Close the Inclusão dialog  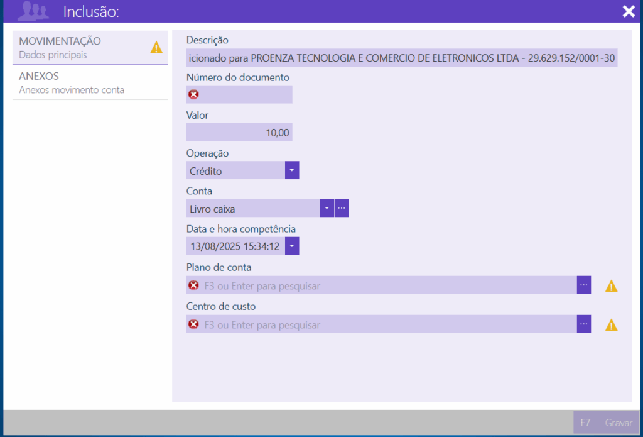(x=629, y=11)
